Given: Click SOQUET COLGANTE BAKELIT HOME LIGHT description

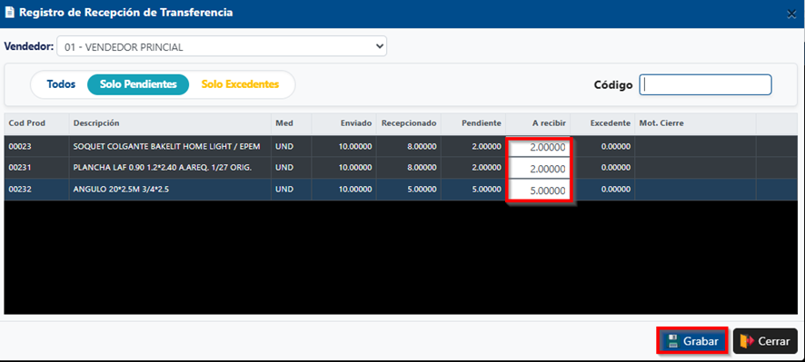Looking at the screenshot, I should (x=167, y=147).
